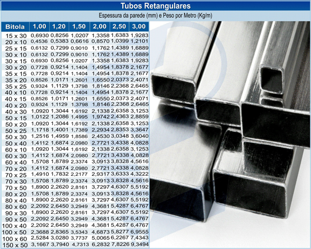Select the 60 x 10 bitola row label
Screen dimensions: 311x249
16,150
